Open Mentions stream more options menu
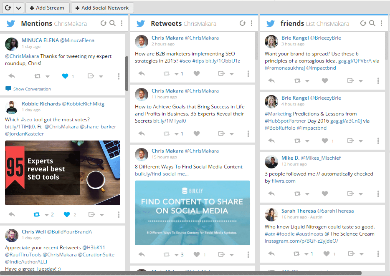This screenshot has height=276, width=390. click(122, 23)
